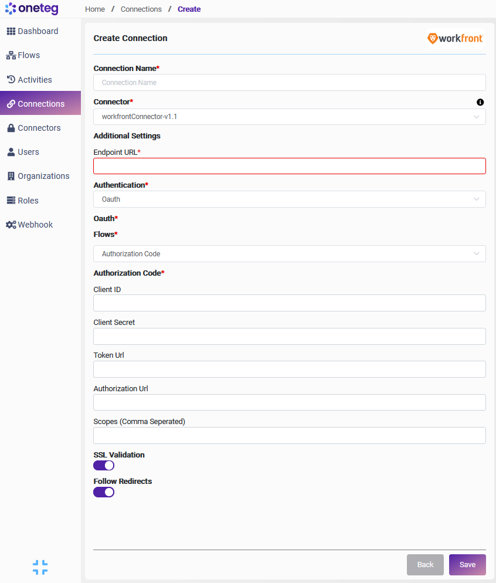Click the Flows network icon
496x583 pixels.
[x=11, y=55]
